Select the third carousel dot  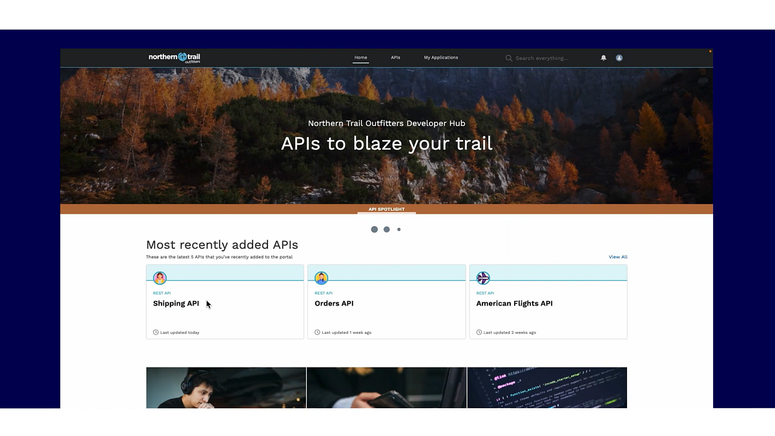398,229
